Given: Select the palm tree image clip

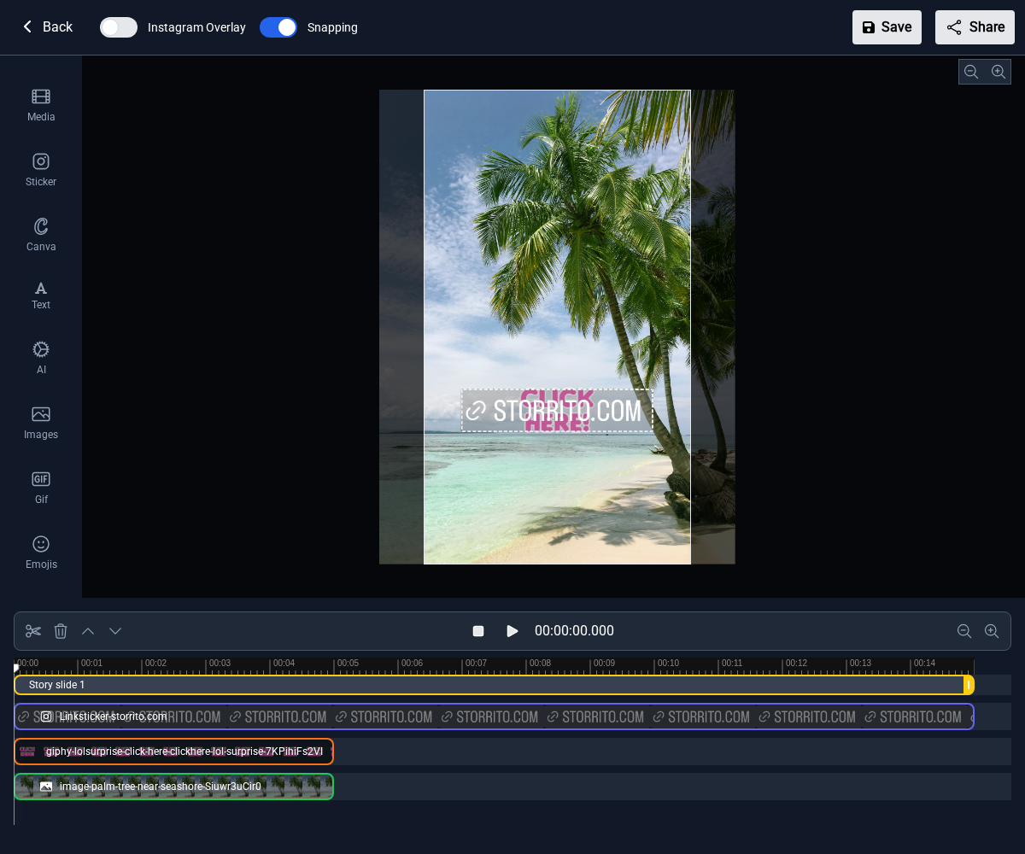Looking at the screenshot, I should coord(173,787).
